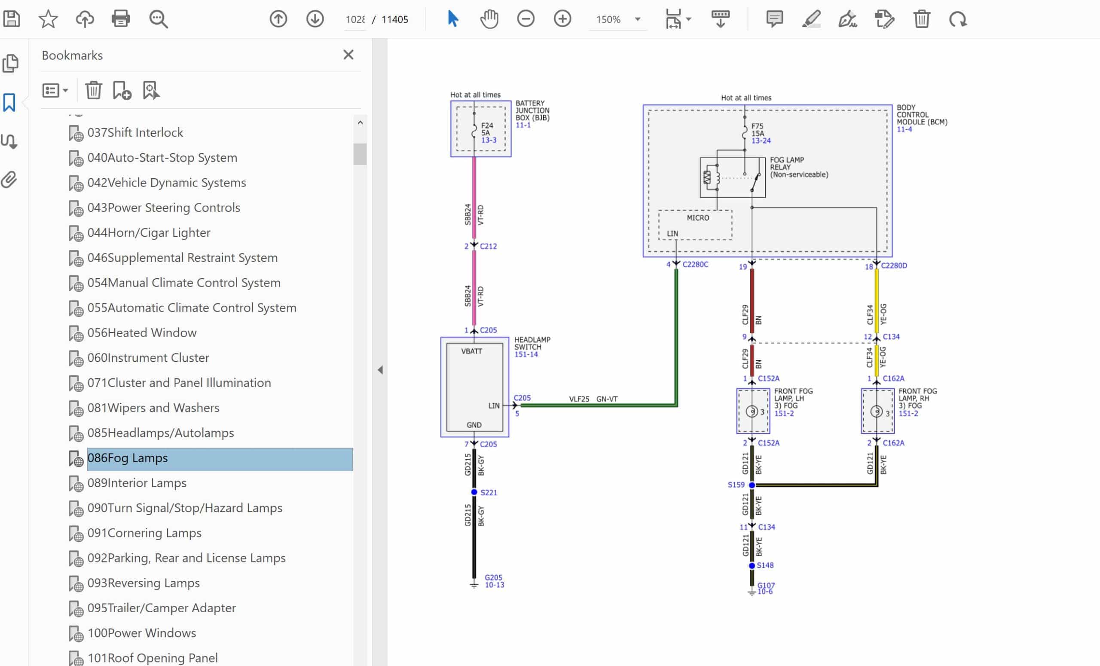Go to the previous page arrow
This screenshot has width=1100, height=666.
(278, 19)
